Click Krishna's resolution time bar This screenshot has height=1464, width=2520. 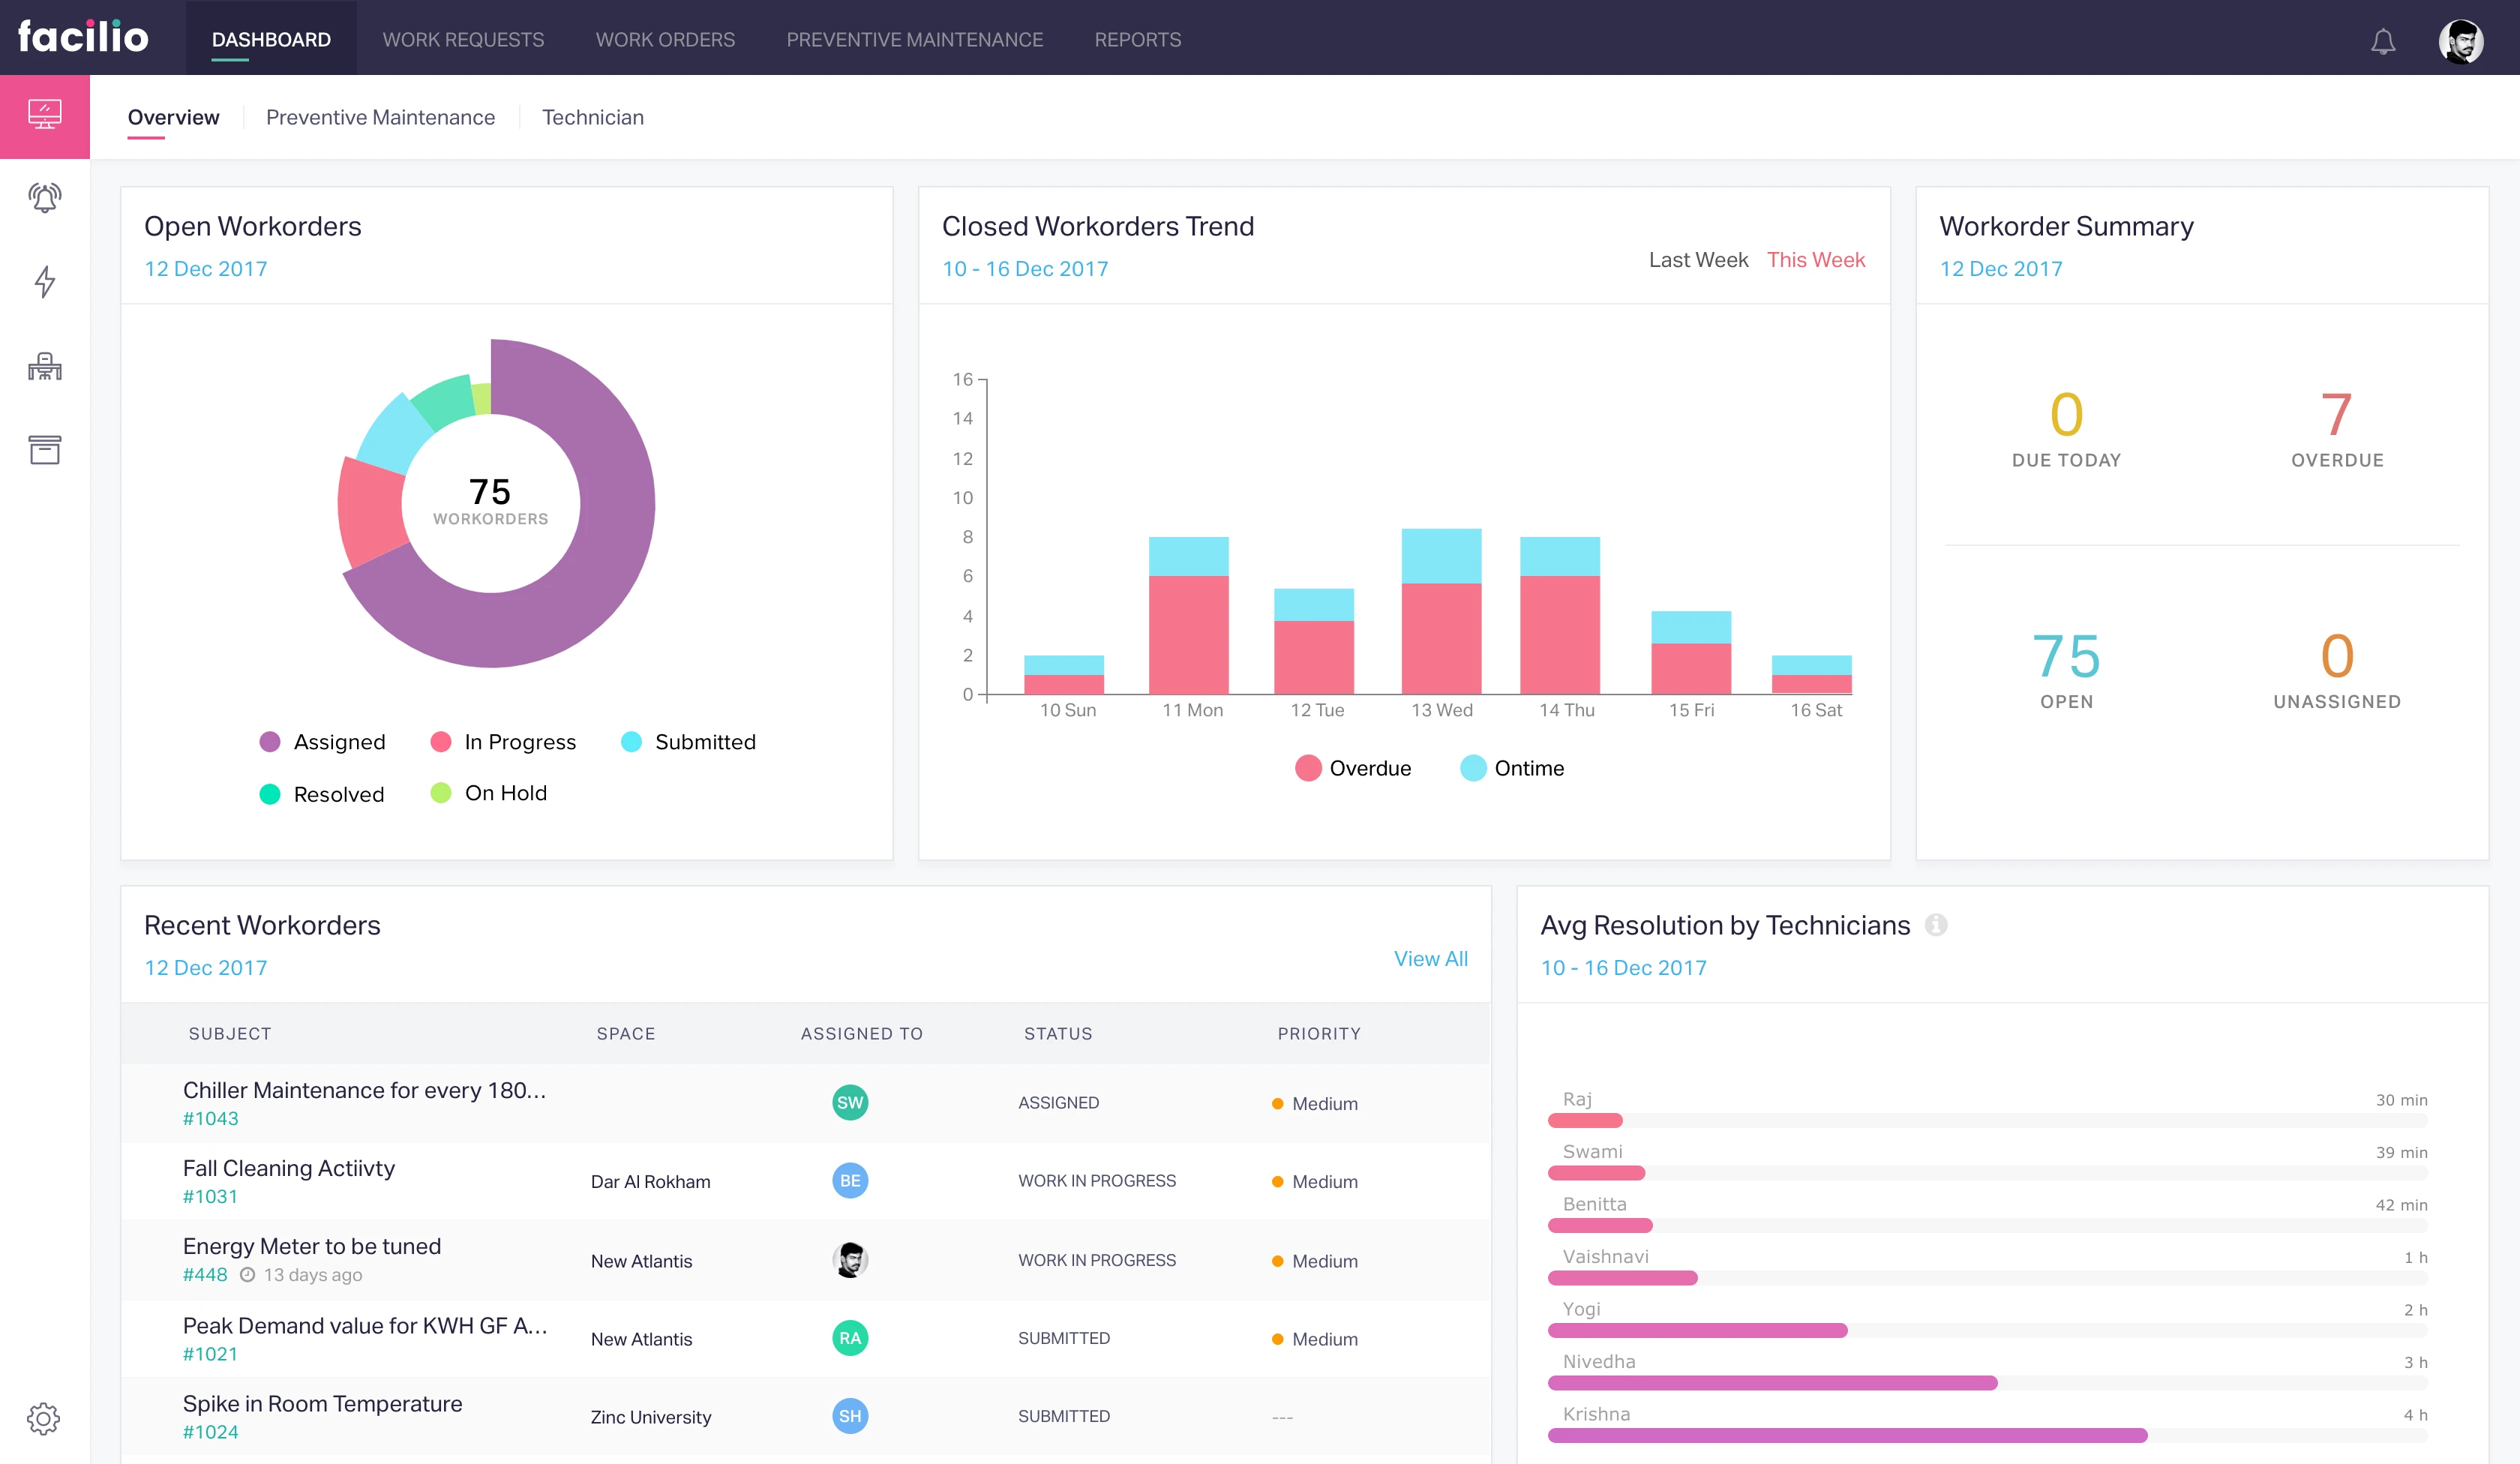[1847, 1435]
